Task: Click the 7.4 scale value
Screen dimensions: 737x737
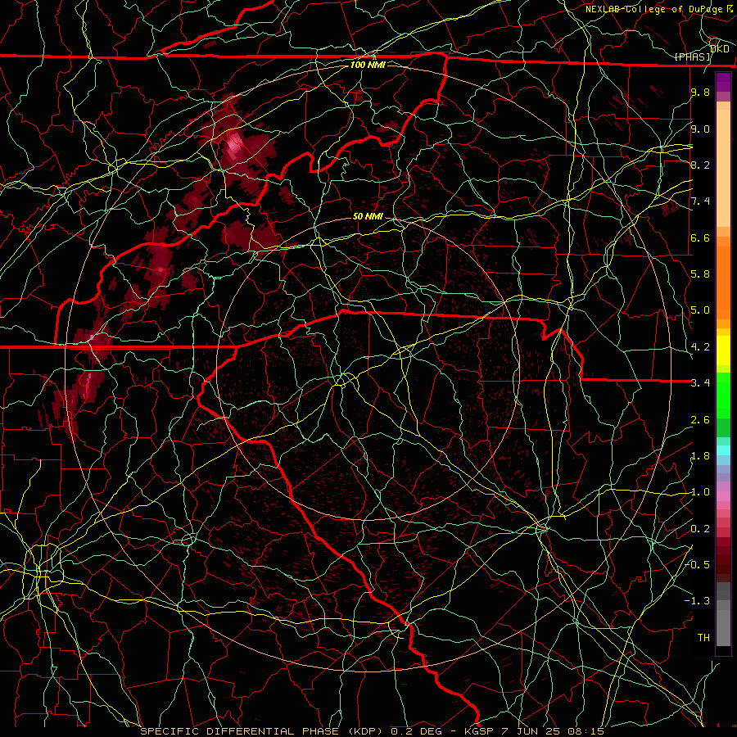Action: [700, 201]
